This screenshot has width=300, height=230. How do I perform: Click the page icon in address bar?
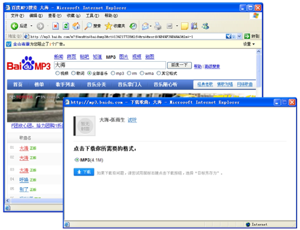click(27, 36)
